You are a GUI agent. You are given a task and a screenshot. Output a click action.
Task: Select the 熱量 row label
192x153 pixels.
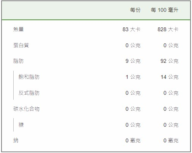coord(19,29)
